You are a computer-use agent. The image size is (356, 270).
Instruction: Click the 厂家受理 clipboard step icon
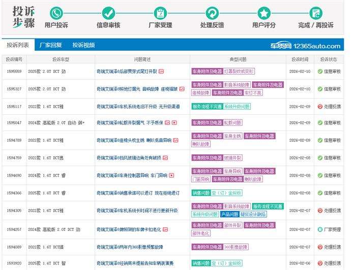(x=161, y=13)
